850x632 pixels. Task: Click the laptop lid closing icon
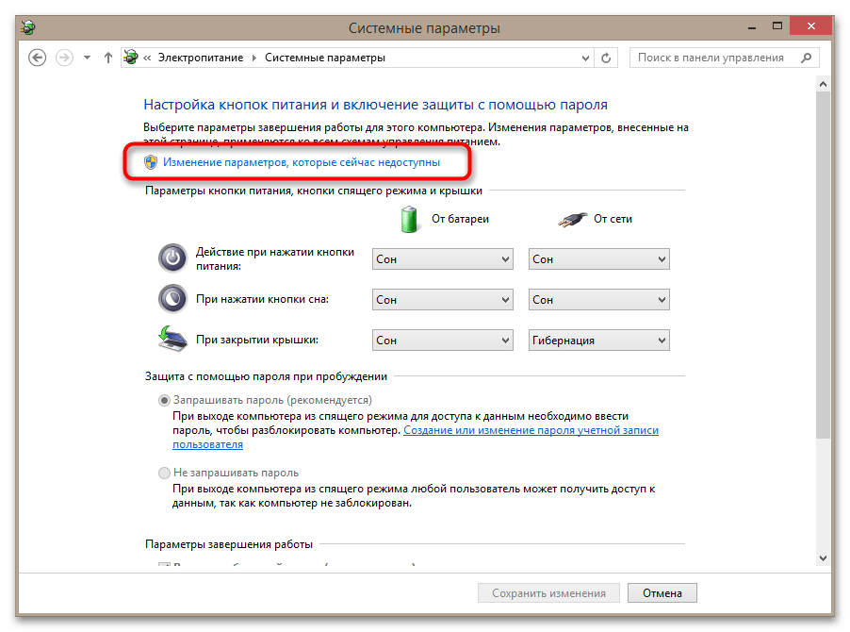(x=172, y=339)
